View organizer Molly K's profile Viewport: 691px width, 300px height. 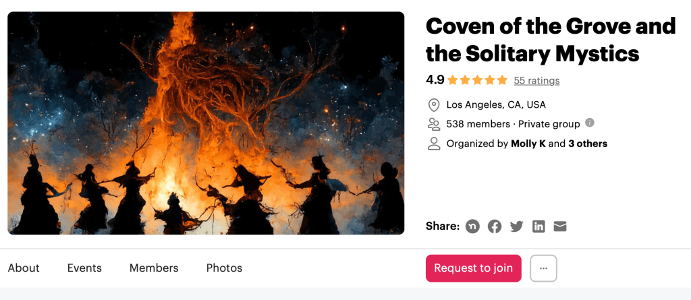(528, 144)
